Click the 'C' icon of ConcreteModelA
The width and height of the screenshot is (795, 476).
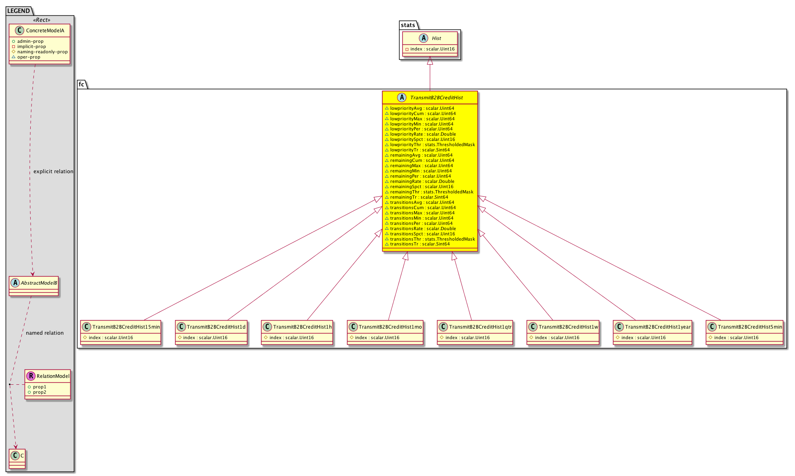[19, 30]
